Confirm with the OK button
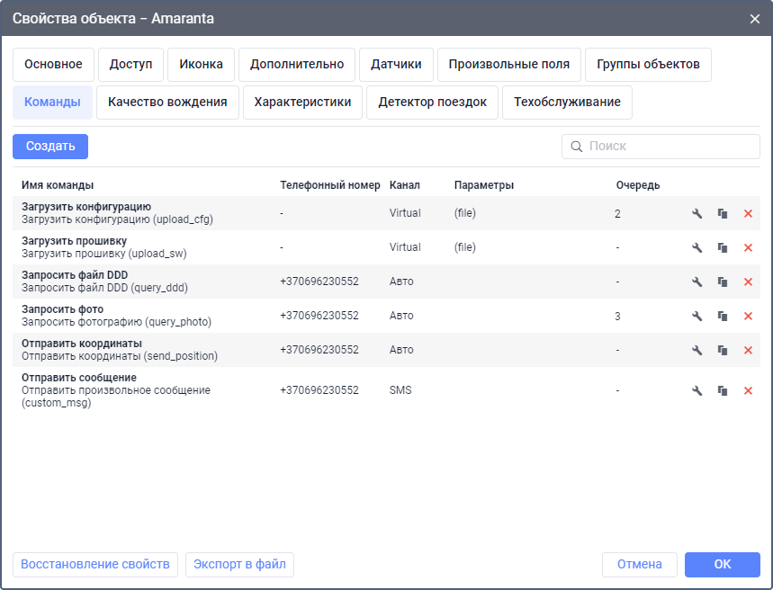The image size is (773, 590). tap(722, 565)
